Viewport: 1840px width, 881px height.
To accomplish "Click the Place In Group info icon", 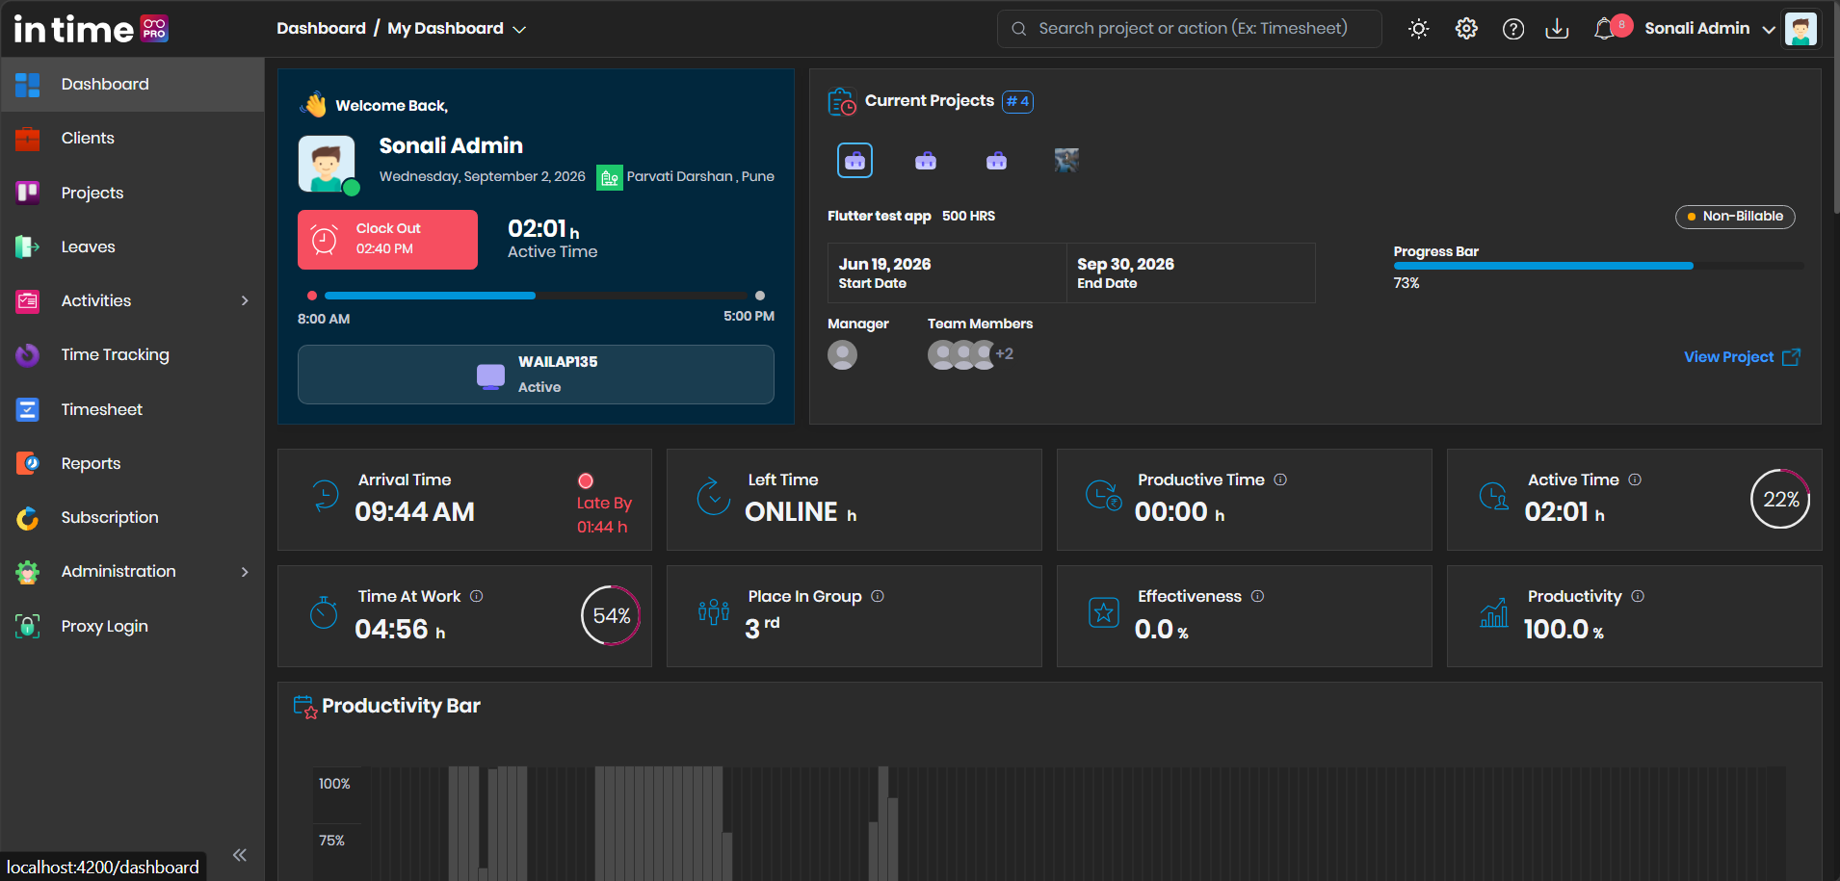I will pyautogui.click(x=878, y=596).
